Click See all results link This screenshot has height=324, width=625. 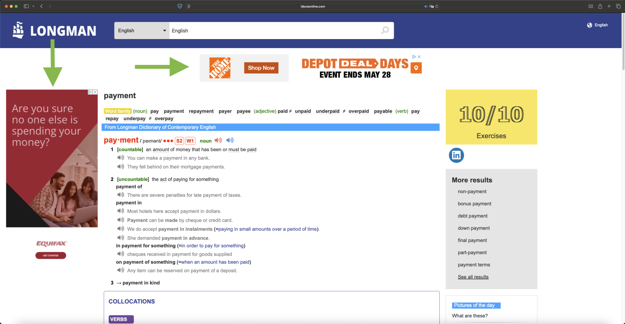[473, 277]
